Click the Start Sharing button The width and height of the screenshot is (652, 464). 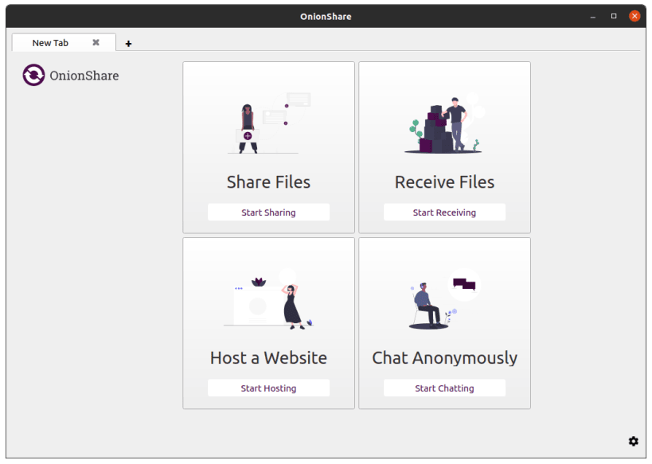[268, 212]
